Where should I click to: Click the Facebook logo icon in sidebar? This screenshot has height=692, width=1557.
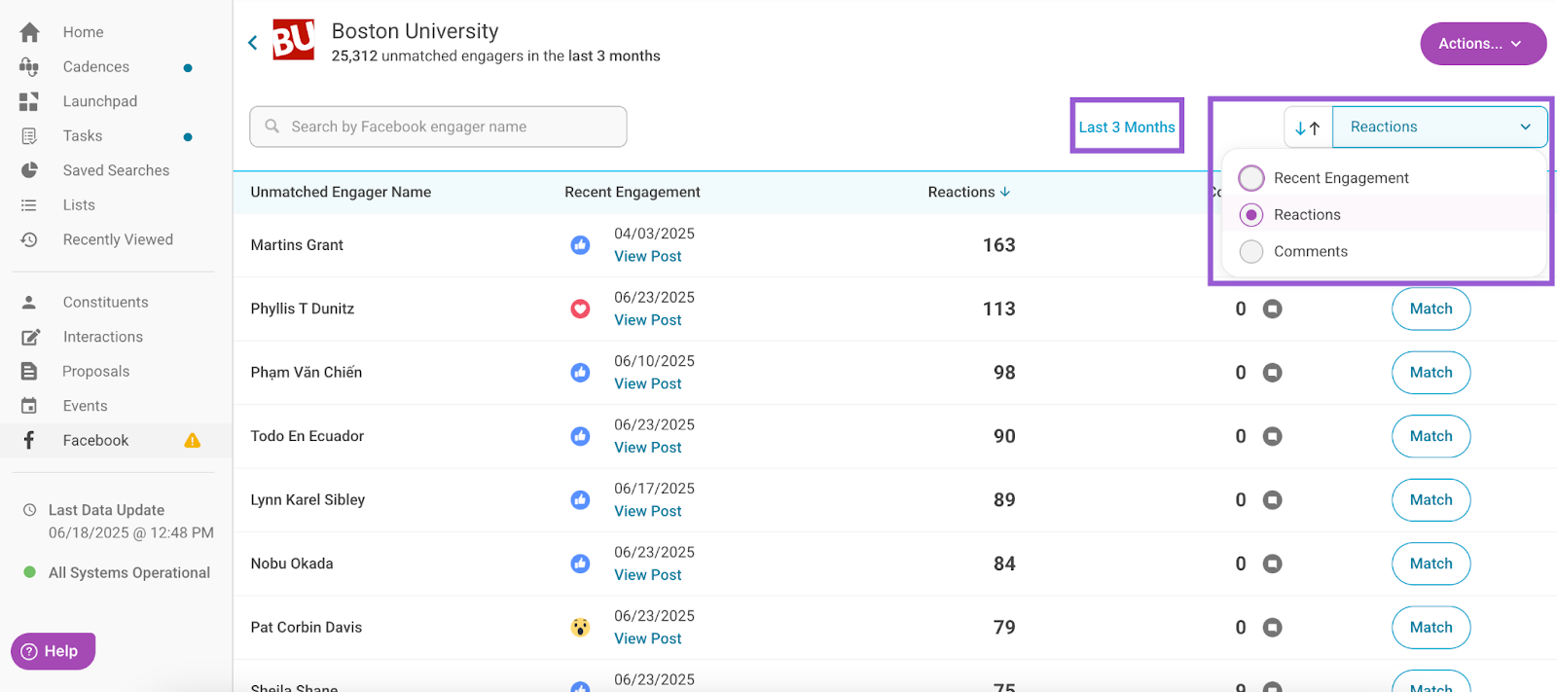(29, 440)
